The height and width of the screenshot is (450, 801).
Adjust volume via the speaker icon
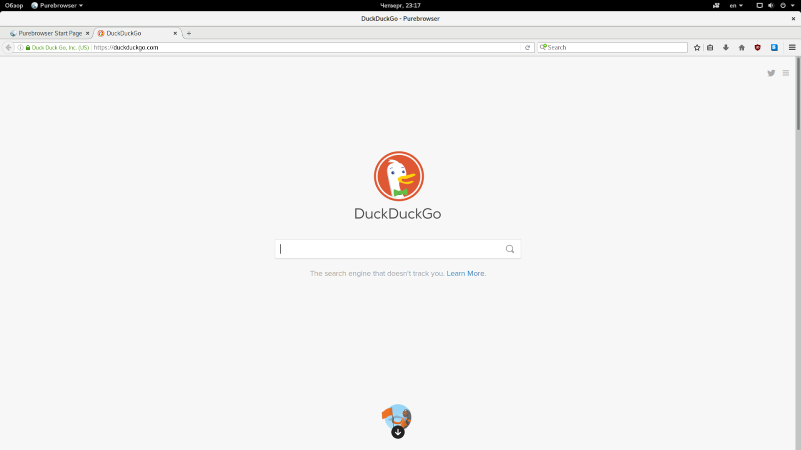point(771,5)
